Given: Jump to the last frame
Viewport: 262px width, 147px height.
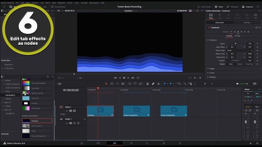Looking at the screenshot, I should 133,78.
